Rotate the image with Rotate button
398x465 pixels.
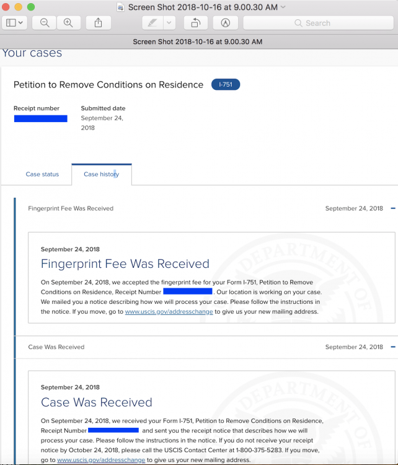(196, 23)
